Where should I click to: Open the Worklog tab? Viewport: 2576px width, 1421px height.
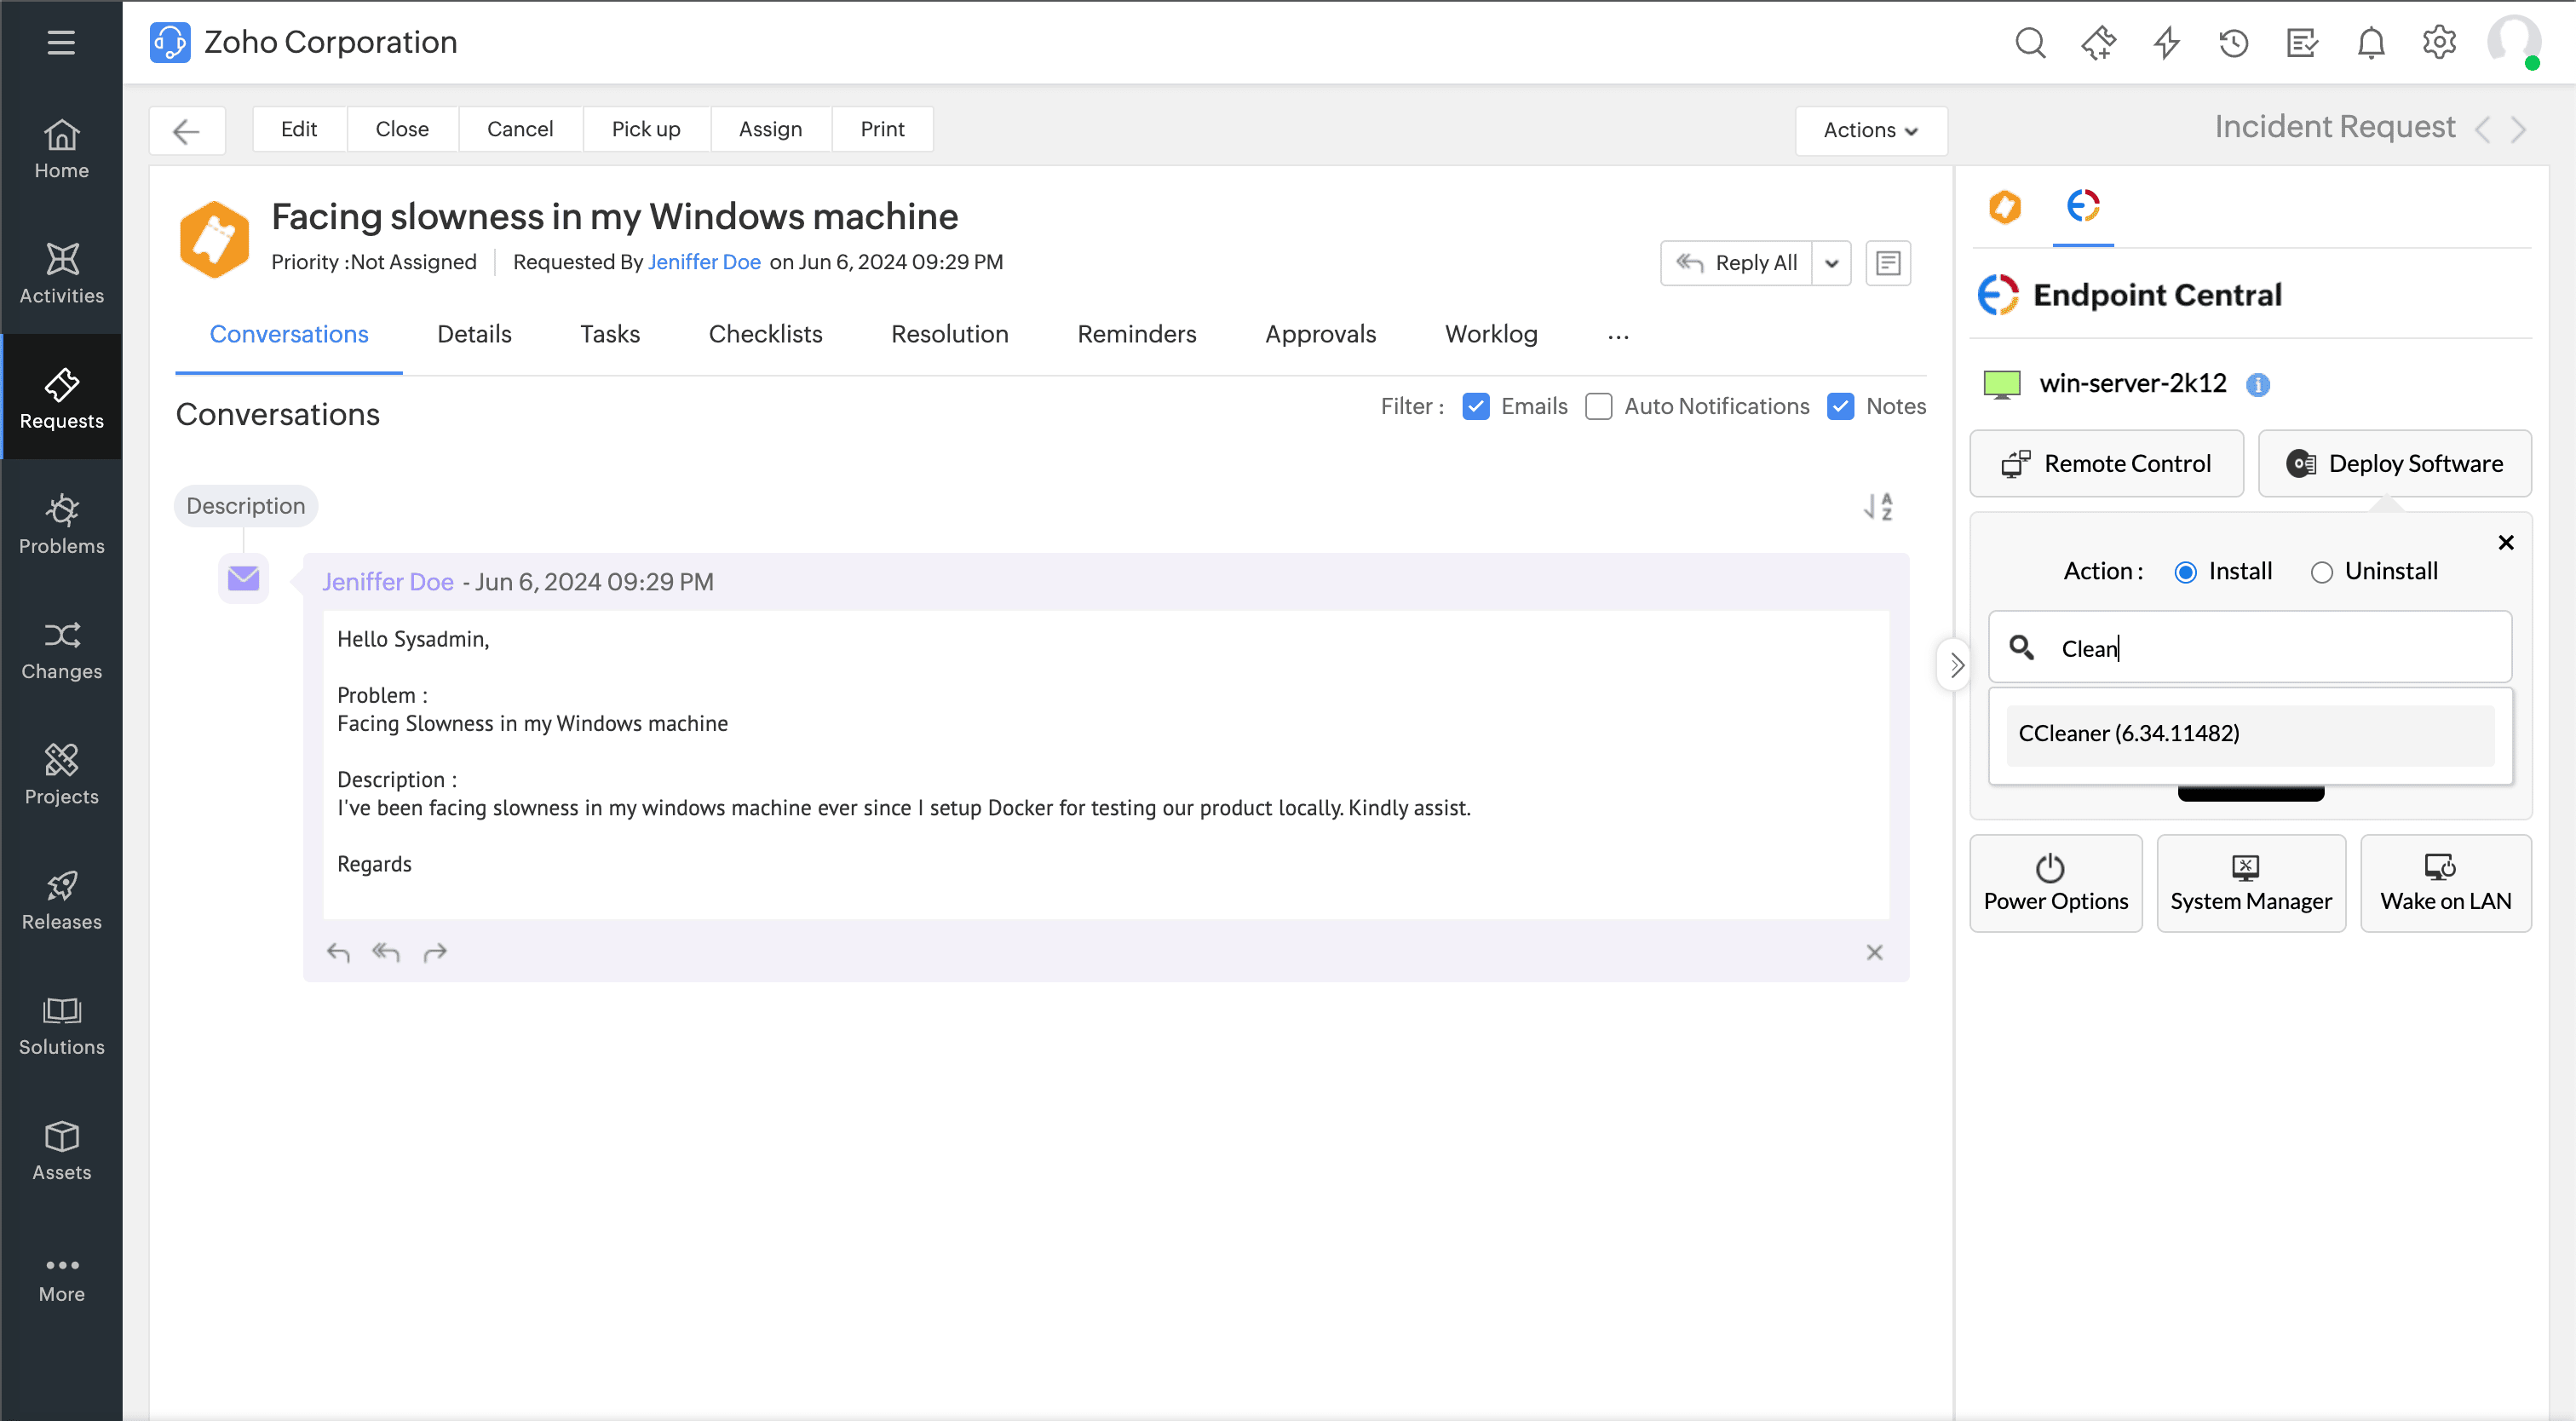point(1490,334)
